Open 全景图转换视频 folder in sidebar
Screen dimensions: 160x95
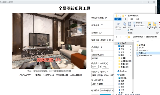[126, 61]
